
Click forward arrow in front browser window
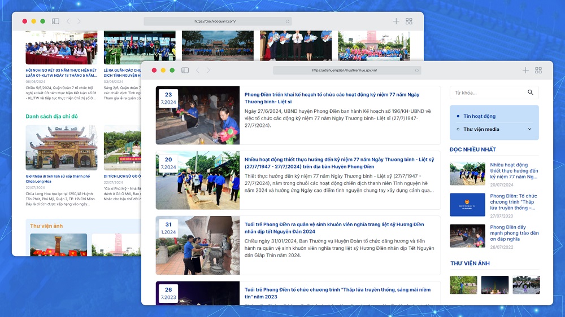point(208,71)
